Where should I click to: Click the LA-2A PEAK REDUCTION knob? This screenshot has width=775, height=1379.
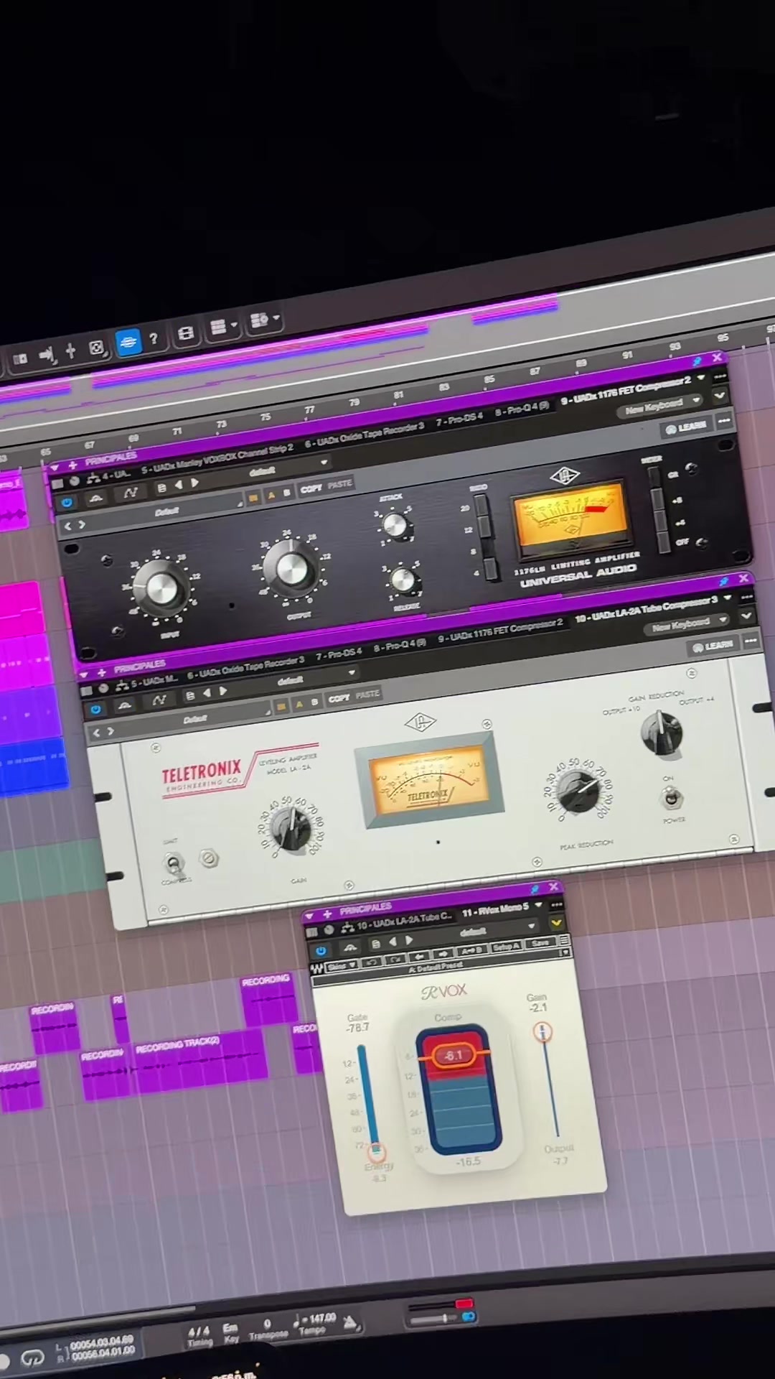click(580, 791)
